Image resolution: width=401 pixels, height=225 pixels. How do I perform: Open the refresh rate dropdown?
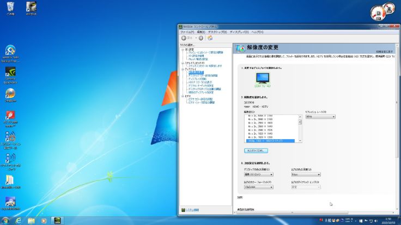pos(320,117)
